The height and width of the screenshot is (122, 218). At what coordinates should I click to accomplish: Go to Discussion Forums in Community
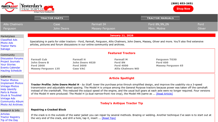tap(12, 59)
